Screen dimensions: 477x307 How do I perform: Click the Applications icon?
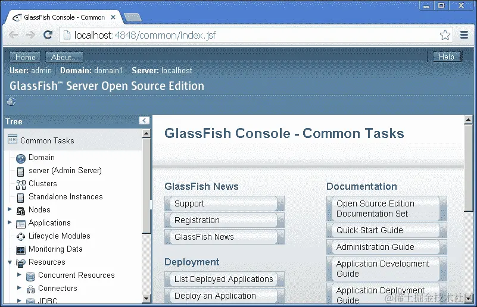[x=21, y=224]
